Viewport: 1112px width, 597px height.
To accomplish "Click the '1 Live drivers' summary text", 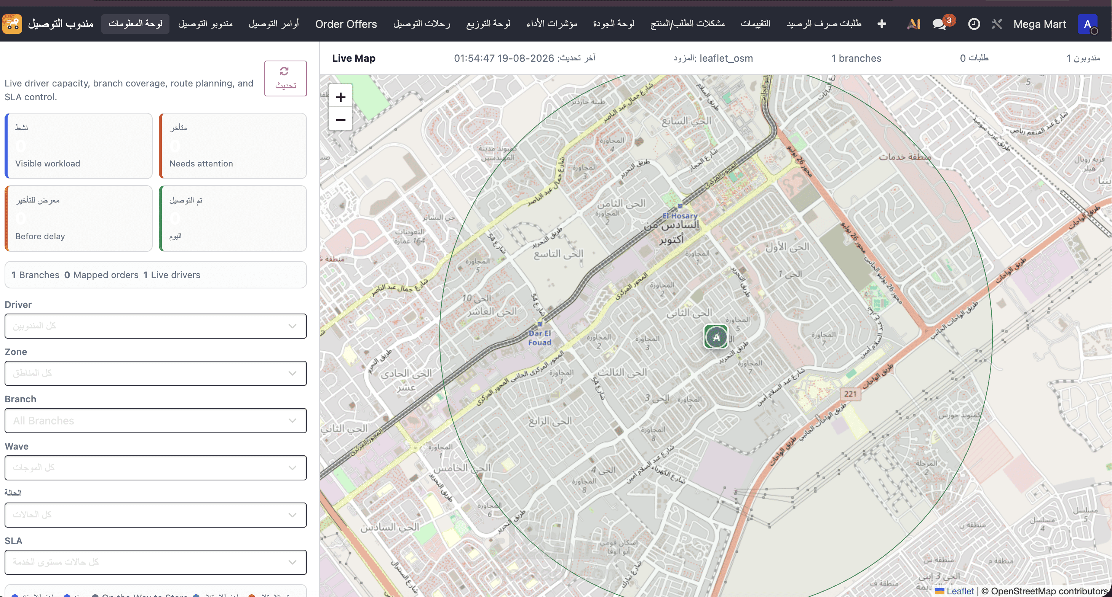I will tap(172, 275).
